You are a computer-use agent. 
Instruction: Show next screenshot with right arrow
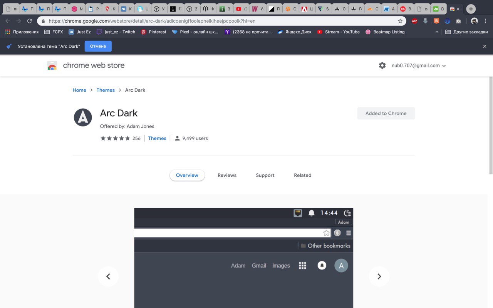379,276
